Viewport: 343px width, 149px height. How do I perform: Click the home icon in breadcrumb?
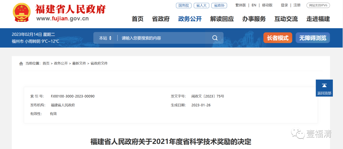point(21,64)
